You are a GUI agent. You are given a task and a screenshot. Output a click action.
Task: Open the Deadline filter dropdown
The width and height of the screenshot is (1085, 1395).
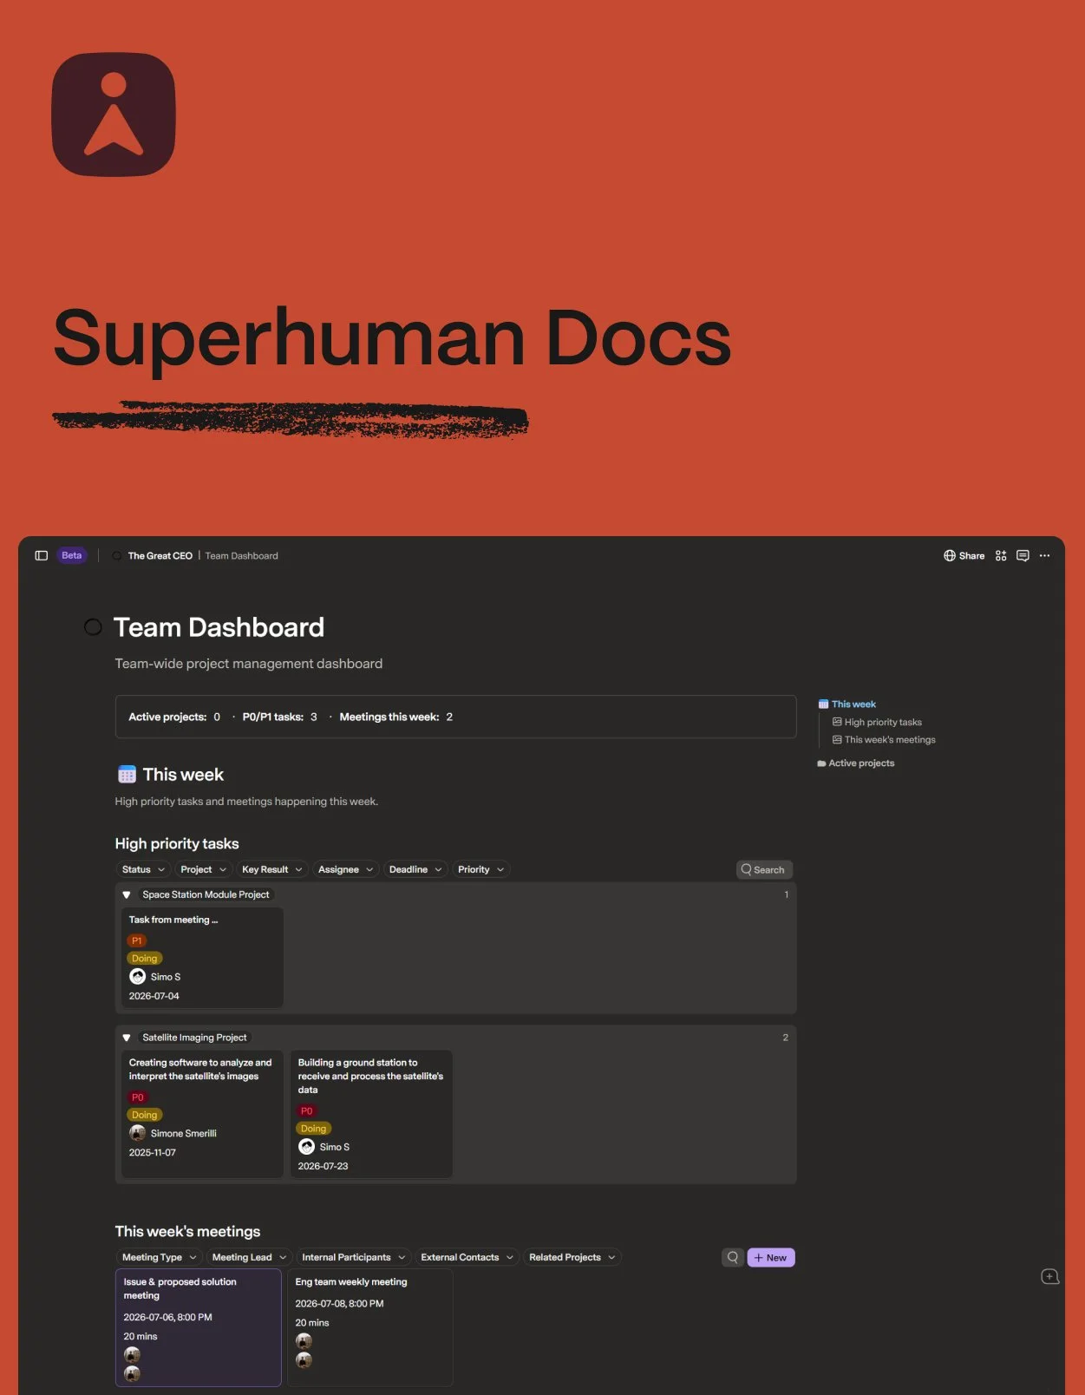pyautogui.click(x=415, y=869)
